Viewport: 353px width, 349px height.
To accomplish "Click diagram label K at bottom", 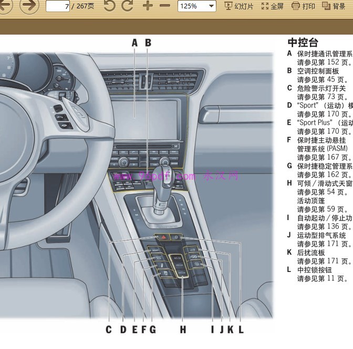I will click(231, 330).
